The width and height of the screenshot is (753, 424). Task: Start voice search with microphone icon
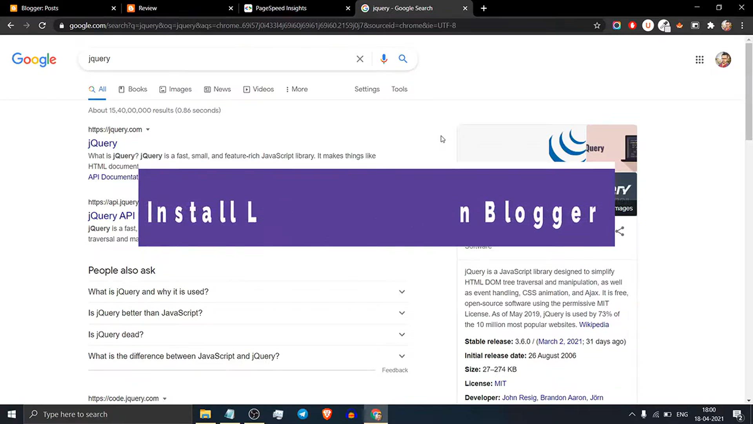point(384,59)
